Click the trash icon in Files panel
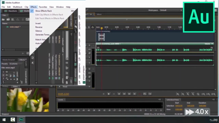 [x=23, y=19]
